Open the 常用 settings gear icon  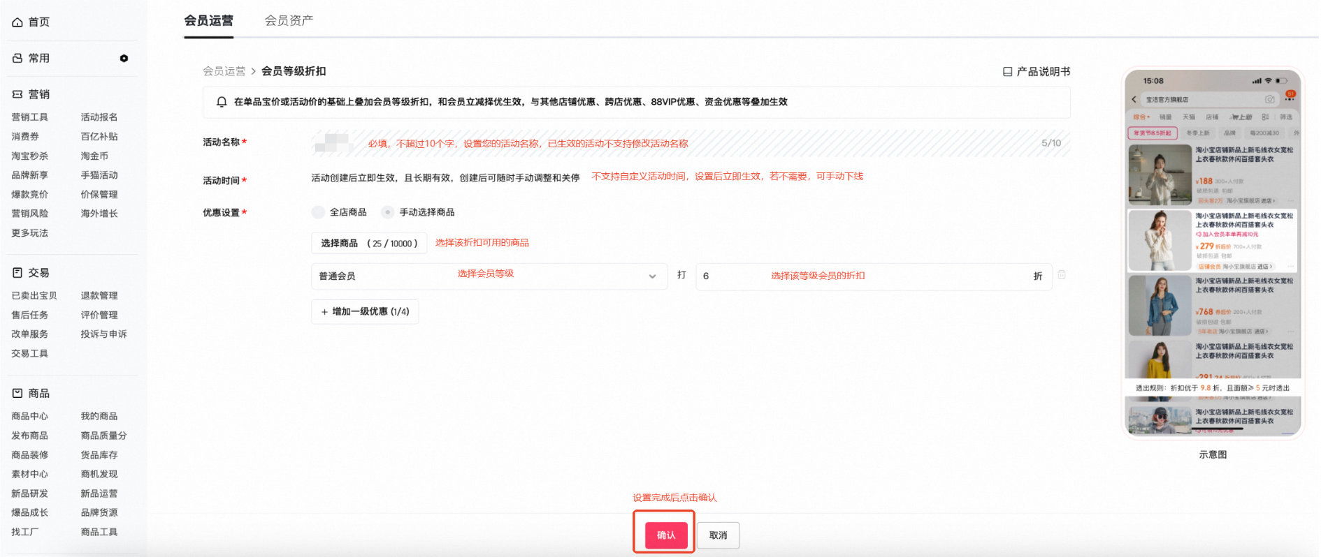[124, 59]
